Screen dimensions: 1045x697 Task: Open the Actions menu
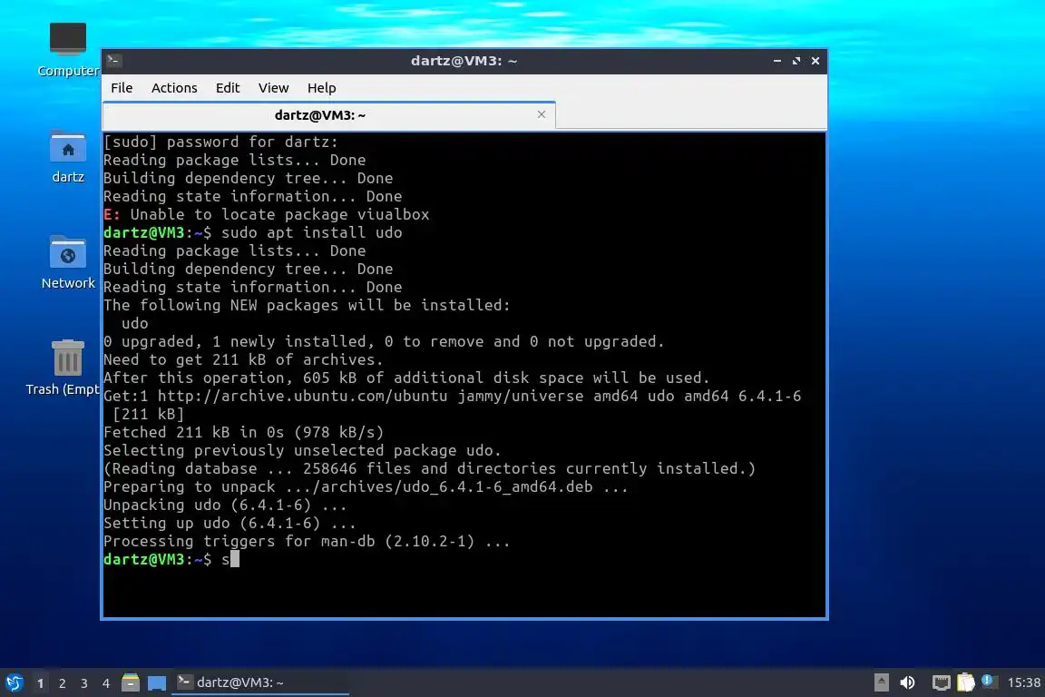tap(174, 88)
